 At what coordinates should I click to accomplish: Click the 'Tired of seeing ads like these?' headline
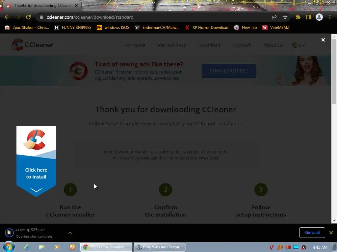[139, 64]
